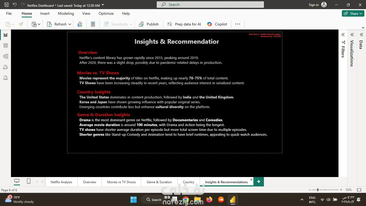This screenshot has width=366, height=206.
Task: Show hidden system tray icons
Action: pos(302,200)
